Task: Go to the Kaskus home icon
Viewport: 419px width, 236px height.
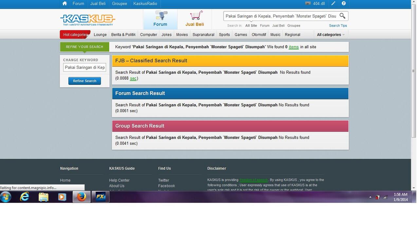Action: pos(64,4)
